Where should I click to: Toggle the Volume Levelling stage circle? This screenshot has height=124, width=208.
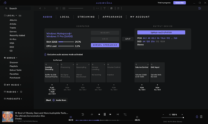(93, 65)
